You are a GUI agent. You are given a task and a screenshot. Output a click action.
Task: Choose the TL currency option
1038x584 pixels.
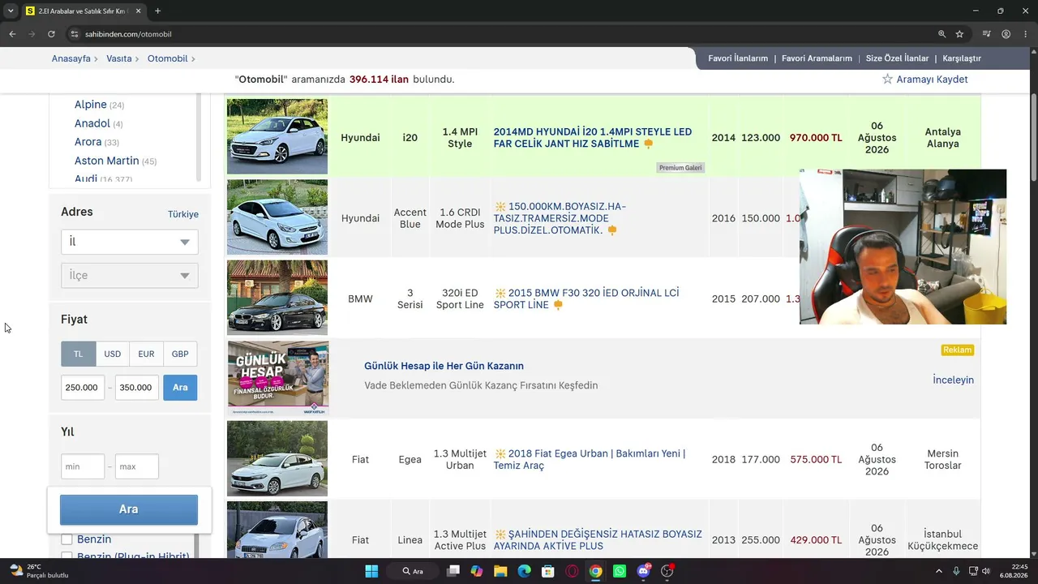click(x=79, y=354)
